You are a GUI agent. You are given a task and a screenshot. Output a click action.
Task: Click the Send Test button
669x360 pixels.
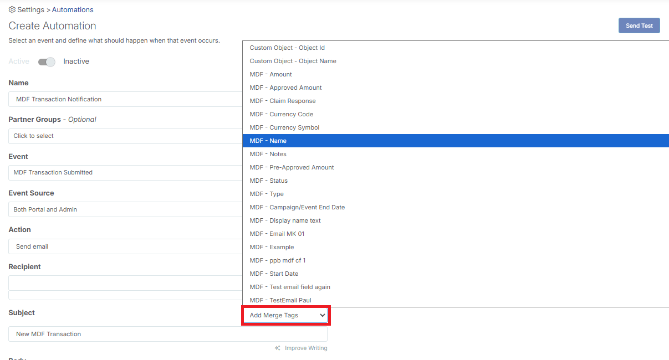click(x=639, y=25)
